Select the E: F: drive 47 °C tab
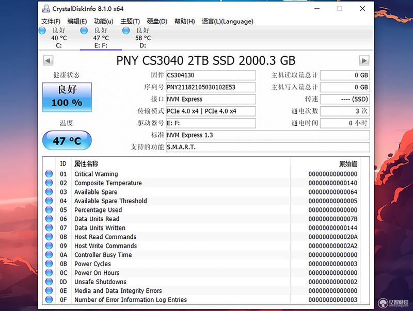 pos(101,38)
